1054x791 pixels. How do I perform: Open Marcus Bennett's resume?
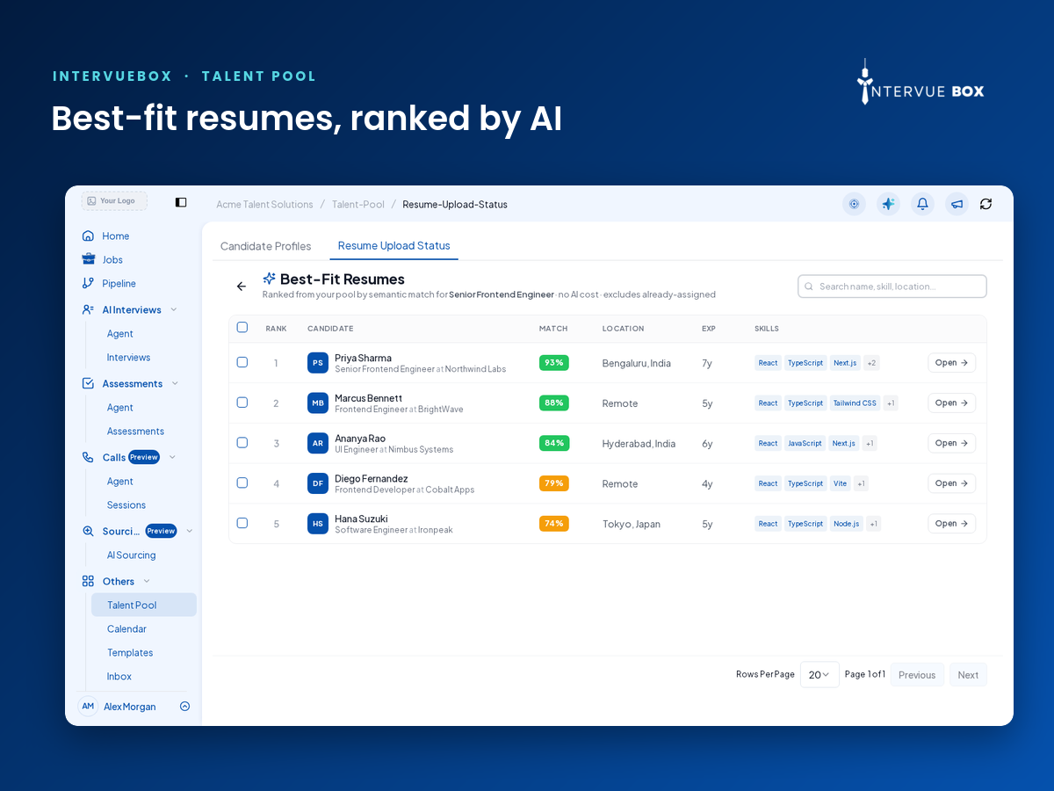951,403
